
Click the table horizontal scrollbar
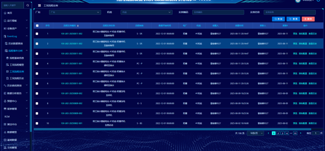click(x=173, y=129)
